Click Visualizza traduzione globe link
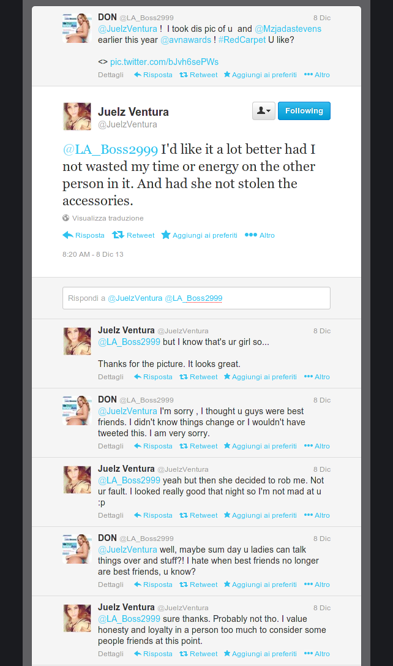393x666 pixels. pos(103,218)
